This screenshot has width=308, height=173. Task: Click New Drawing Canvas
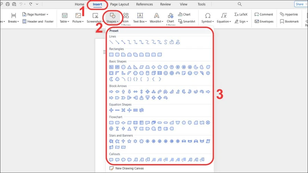pyautogui.click(x=127, y=168)
